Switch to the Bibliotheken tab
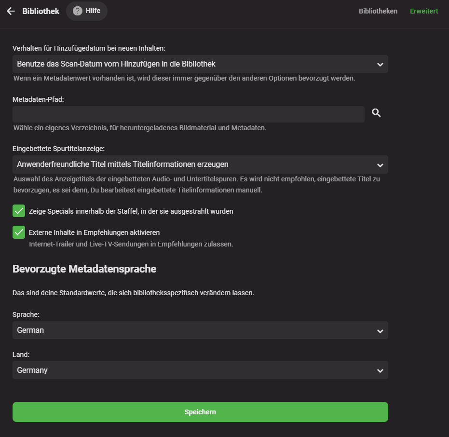Screen dimensions: 449x437 pos(378,11)
